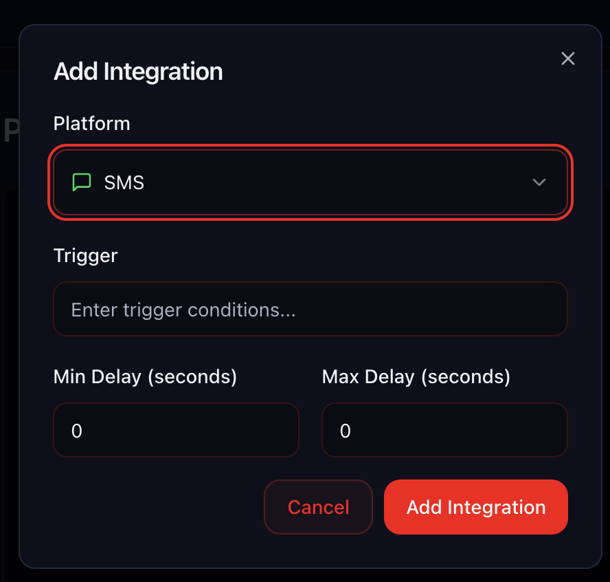Click the Platform field label

[91, 123]
